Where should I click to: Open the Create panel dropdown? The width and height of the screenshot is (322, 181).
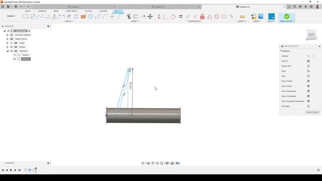[x=68, y=21]
